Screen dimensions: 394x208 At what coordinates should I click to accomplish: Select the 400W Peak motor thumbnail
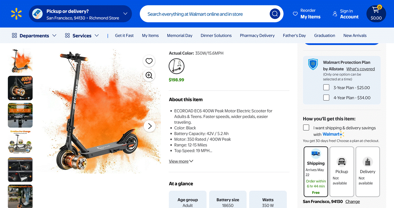pos(20,88)
